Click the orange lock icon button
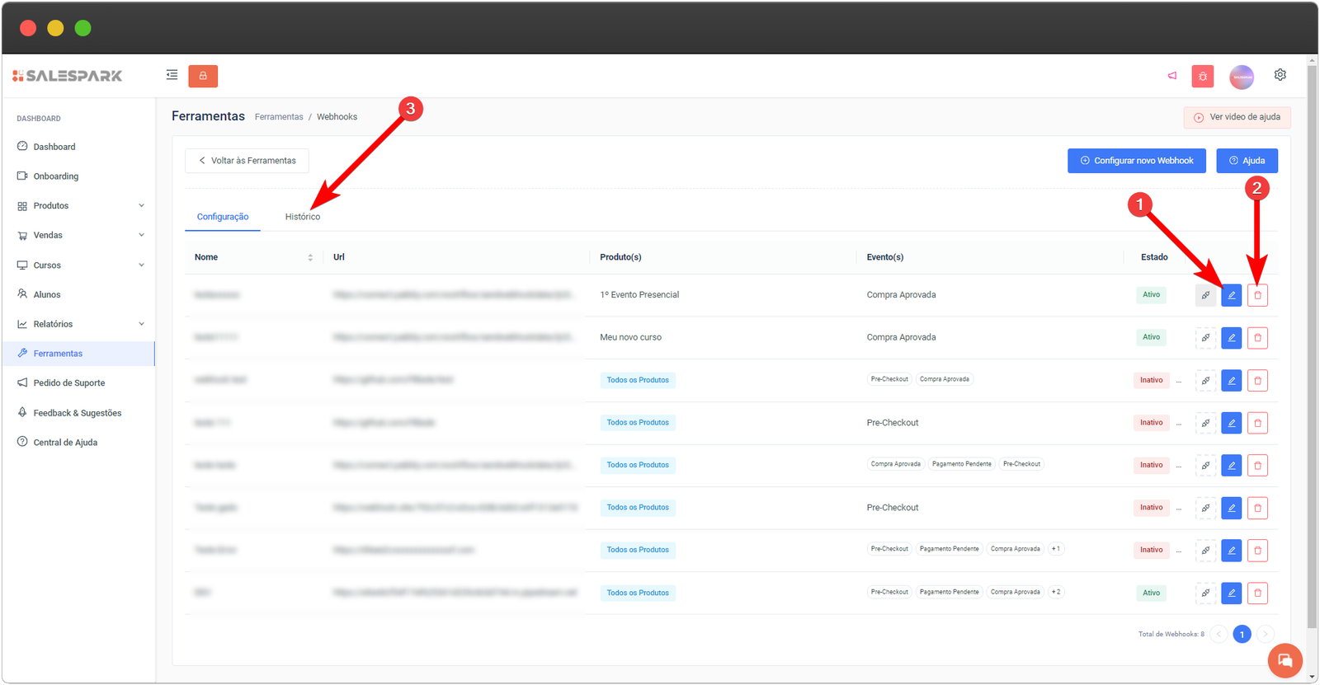Viewport: 1320px width, 685px height. tap(203, 76)
